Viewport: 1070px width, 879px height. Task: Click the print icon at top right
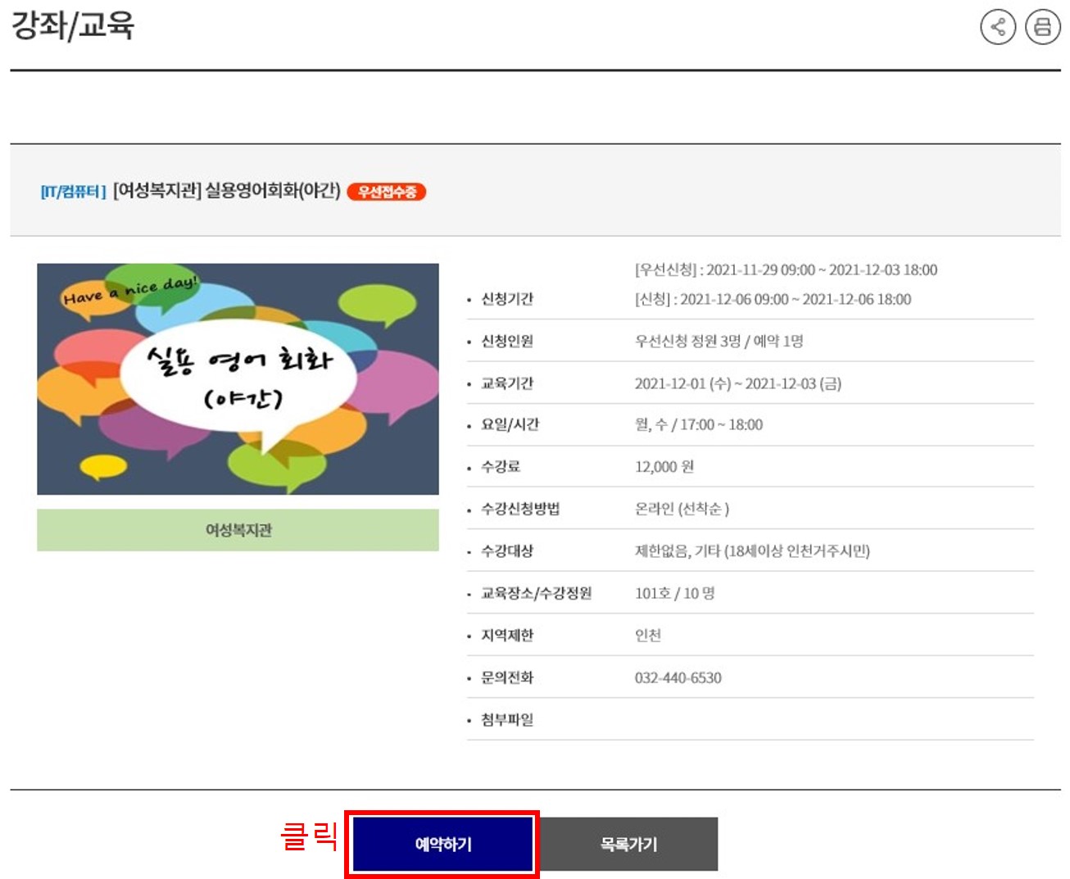[x=1042, y=27]
